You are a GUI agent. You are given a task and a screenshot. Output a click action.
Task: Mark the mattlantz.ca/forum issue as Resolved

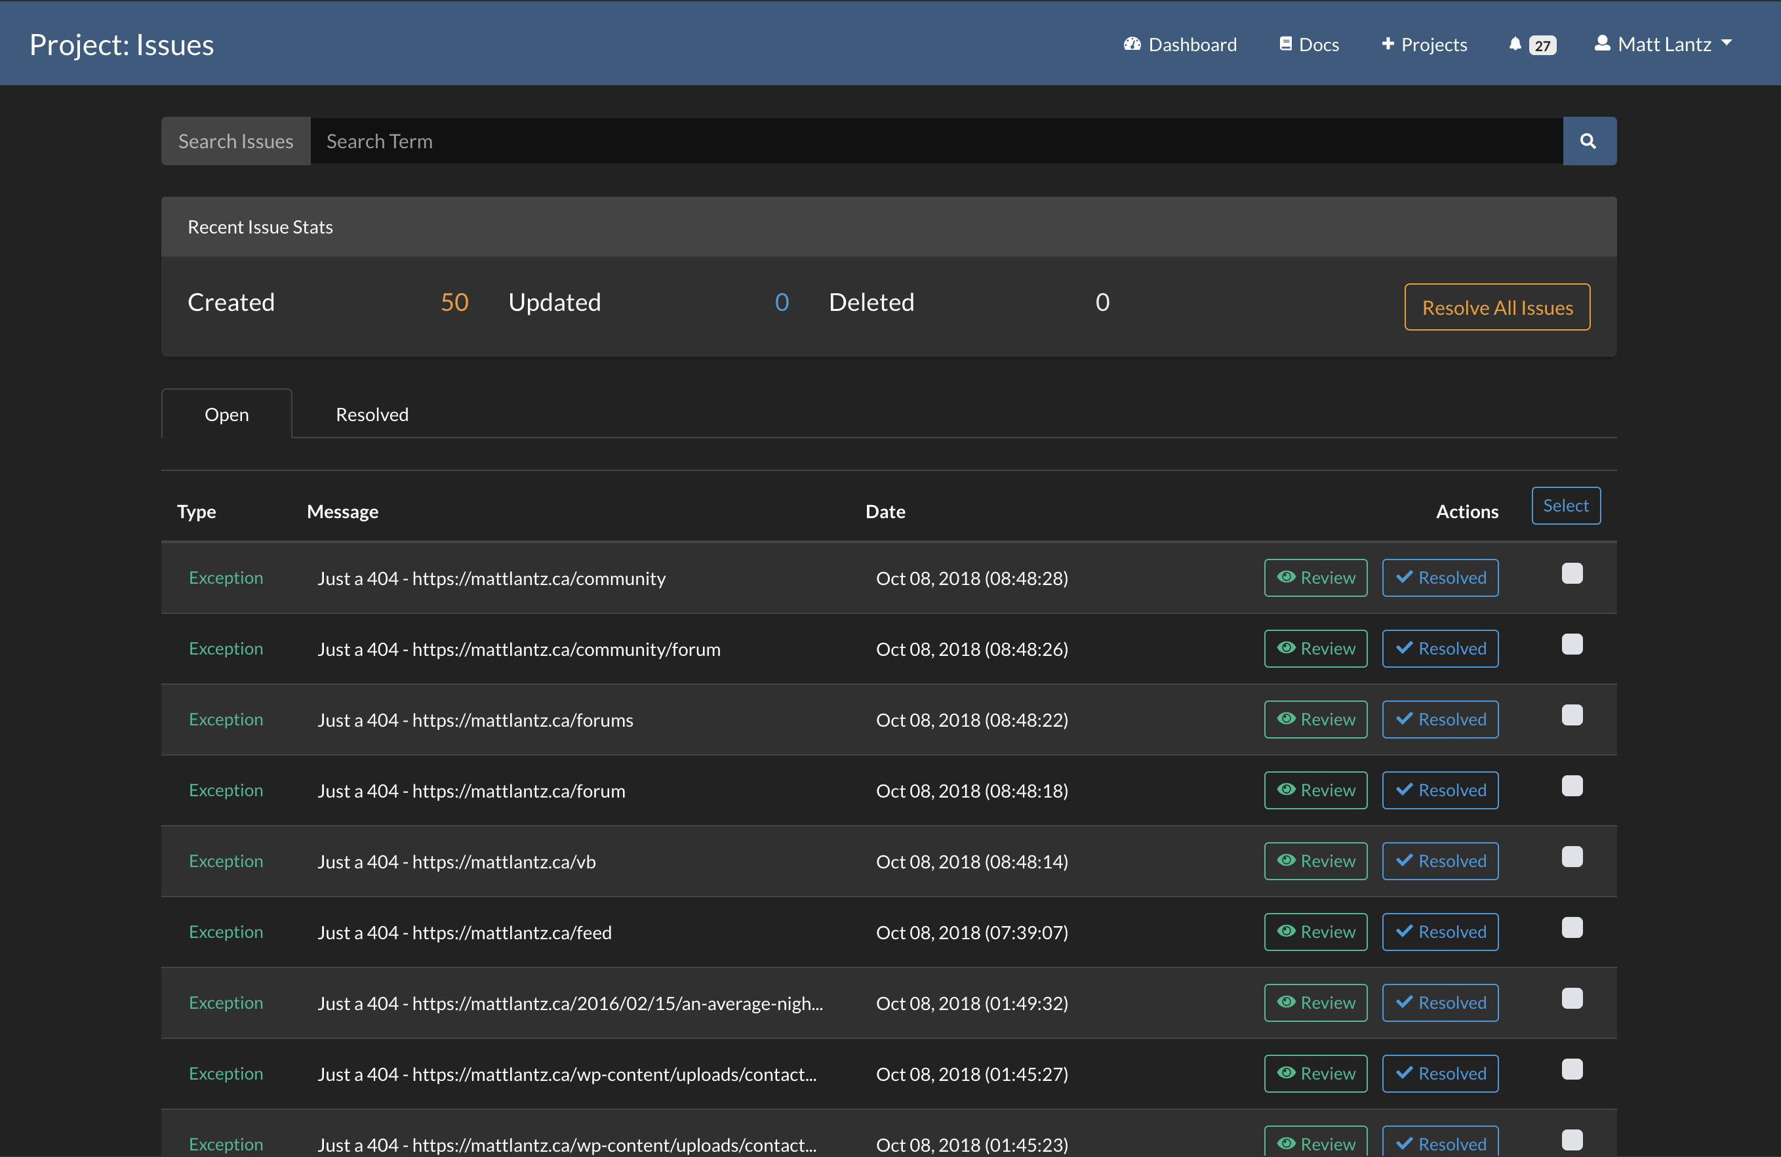[1440, 790]
